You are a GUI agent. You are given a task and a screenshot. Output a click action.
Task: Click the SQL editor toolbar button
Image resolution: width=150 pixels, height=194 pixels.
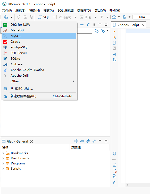point(44,17)
